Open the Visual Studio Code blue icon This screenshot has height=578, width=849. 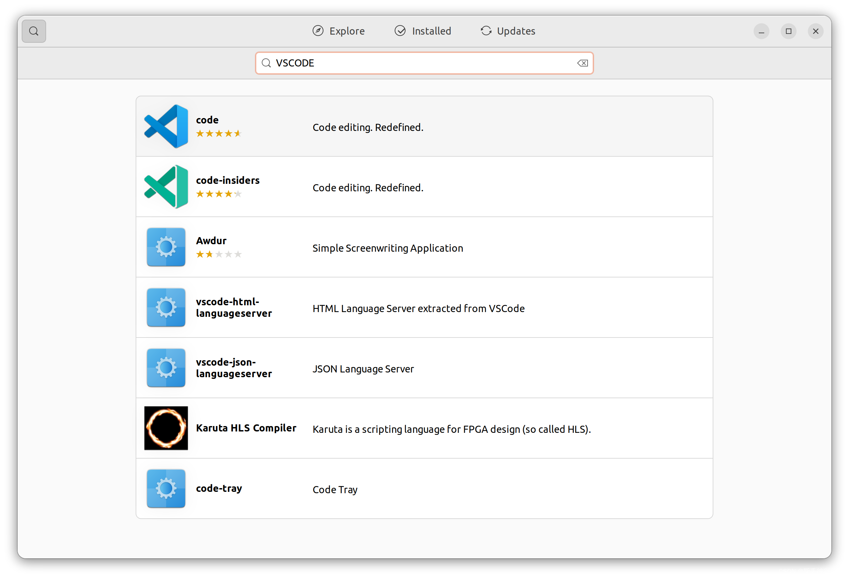(x=166, y=127)
